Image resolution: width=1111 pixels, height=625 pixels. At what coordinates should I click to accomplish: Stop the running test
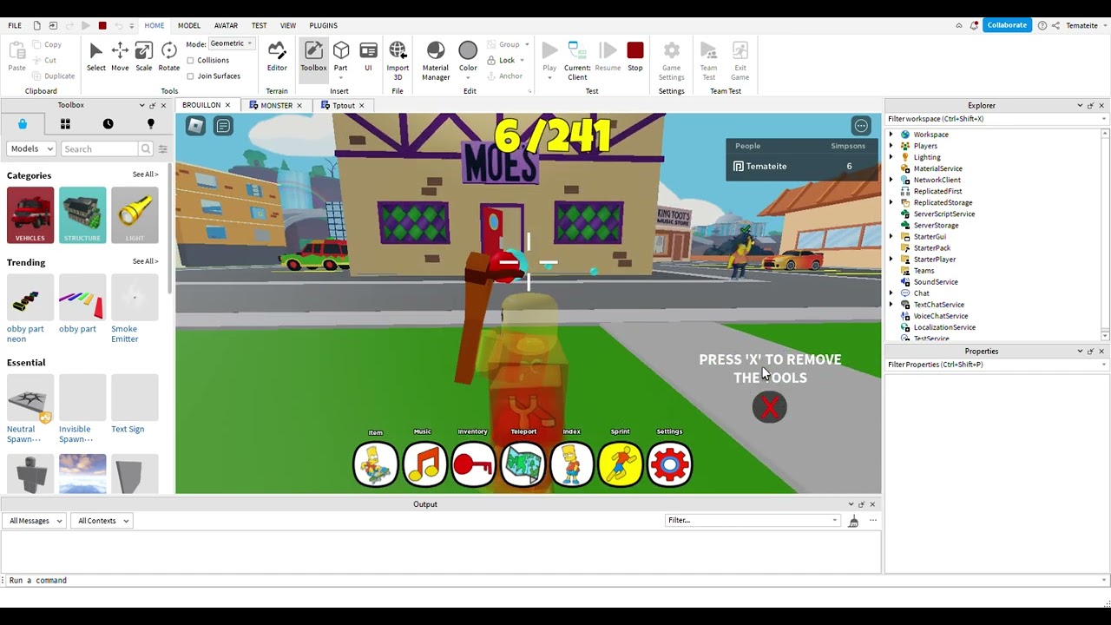(635, 57)
